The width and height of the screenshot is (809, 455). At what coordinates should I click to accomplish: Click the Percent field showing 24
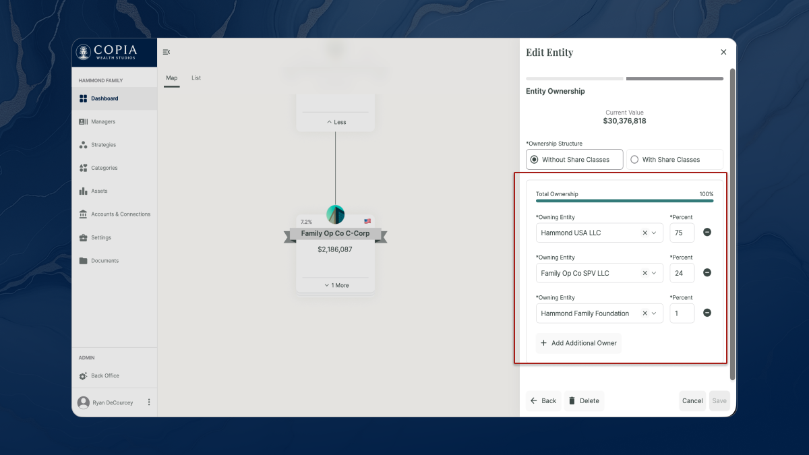pos(682,273)
